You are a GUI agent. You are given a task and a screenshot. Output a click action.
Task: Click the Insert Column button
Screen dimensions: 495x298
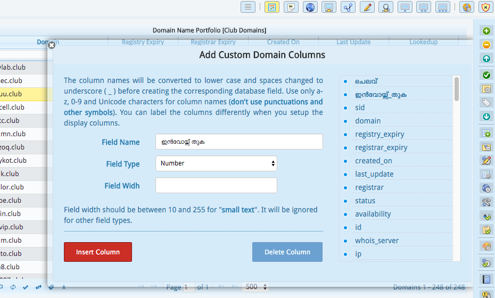[x=98, y=252]
